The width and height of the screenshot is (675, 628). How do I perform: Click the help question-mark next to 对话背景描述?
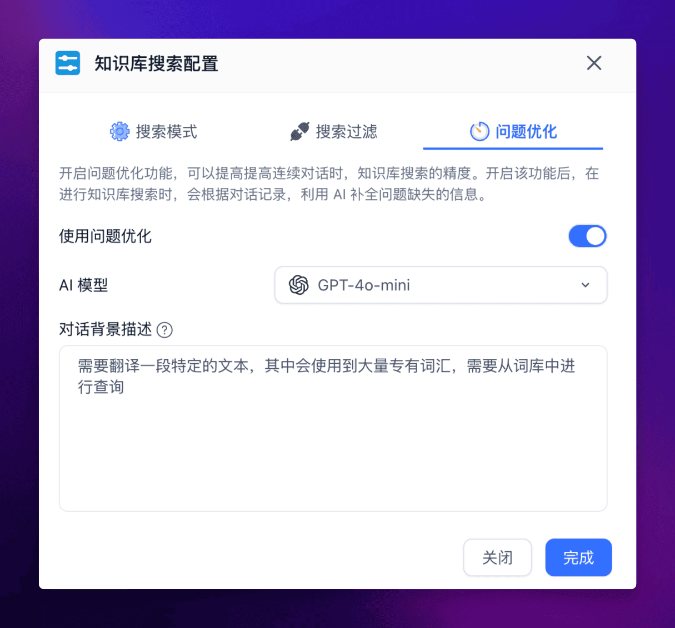[x=164, y=330]
